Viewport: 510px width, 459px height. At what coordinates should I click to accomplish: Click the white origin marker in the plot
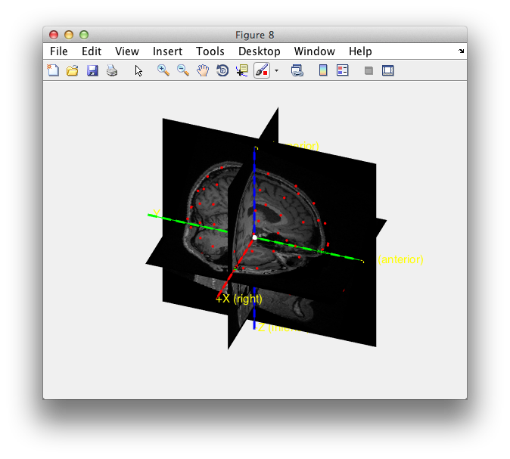tap(255, 238)
